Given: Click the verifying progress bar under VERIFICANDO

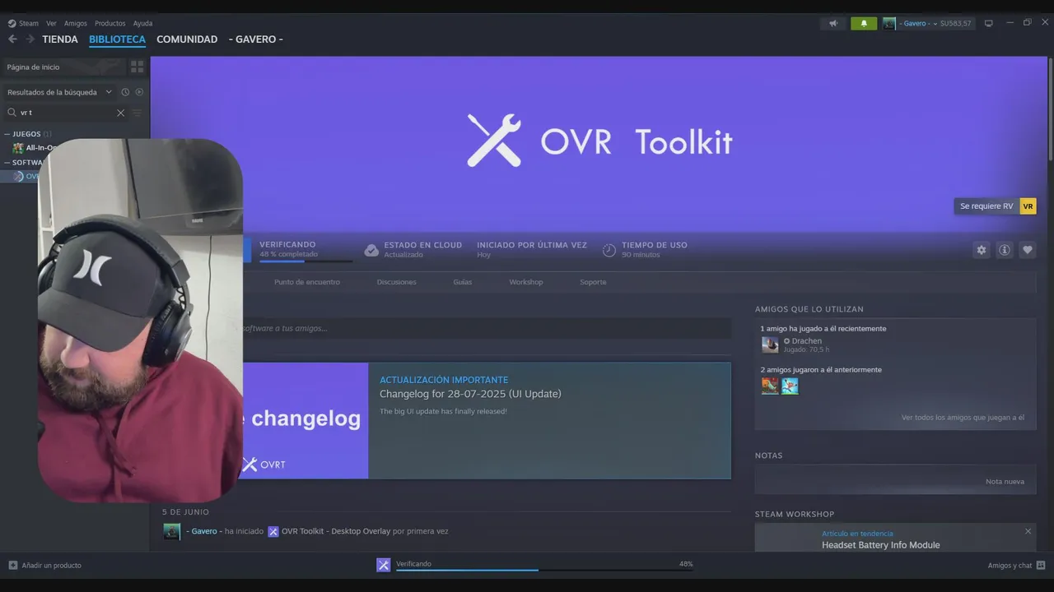Looking at the screenshot, I should [305, 261].
